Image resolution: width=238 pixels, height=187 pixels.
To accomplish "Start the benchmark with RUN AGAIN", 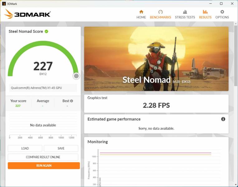I will pos(44,165).
